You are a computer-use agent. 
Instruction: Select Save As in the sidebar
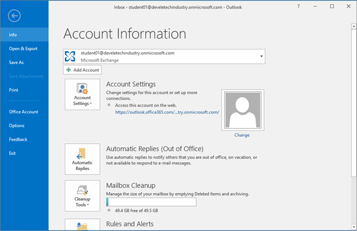pos(16,62)
